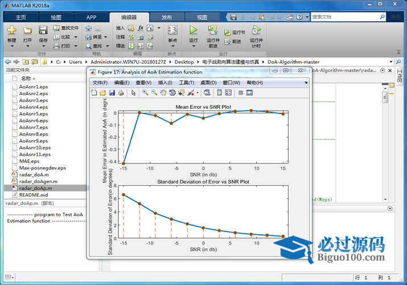Open the Brush tool dropdown arrow in figure toolbar

click(x=198, y=93)
